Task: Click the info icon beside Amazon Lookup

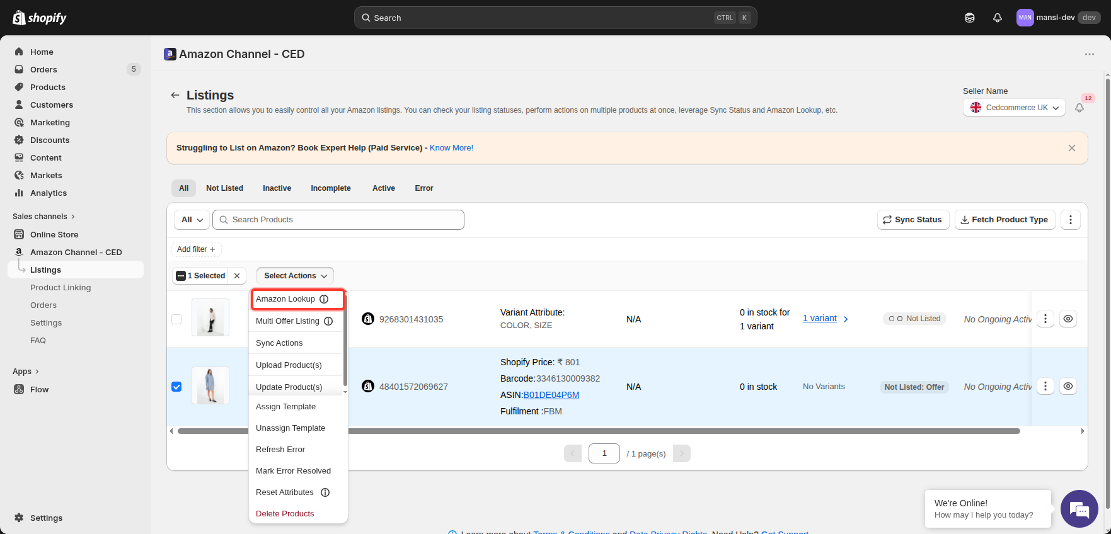Action: pyautogui.click(x=324, y=299)
